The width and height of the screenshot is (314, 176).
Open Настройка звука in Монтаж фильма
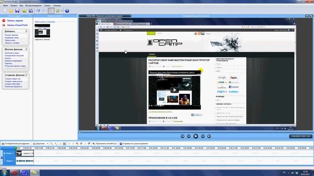[x=12, y=53]
